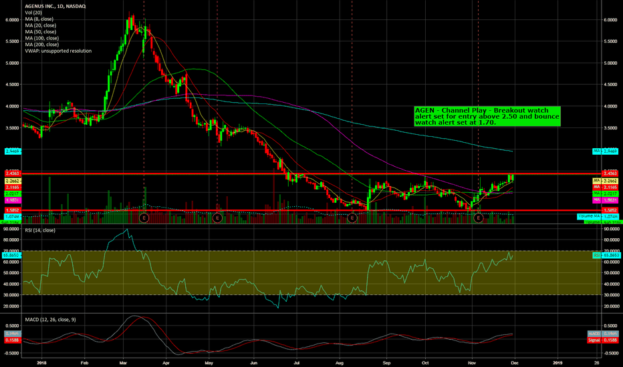The image size is (623, 367).
Task: Click the red MA 2.1165 label on right axis
Action: click(605, 187)
